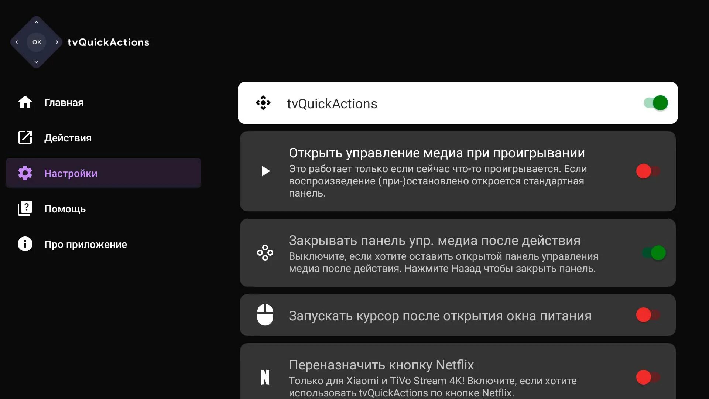
Task: Click the OK center of the D-pad logo
Action: pos(37,42)
